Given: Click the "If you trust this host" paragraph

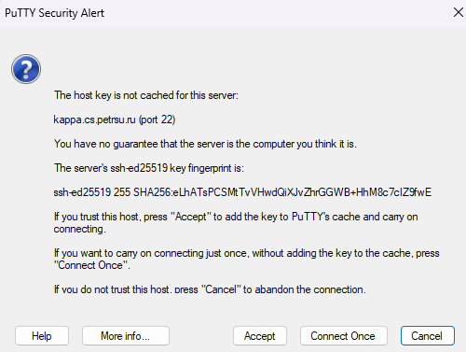Looking at the screenshot, I should pyautogui.click(x=236, y=222).
